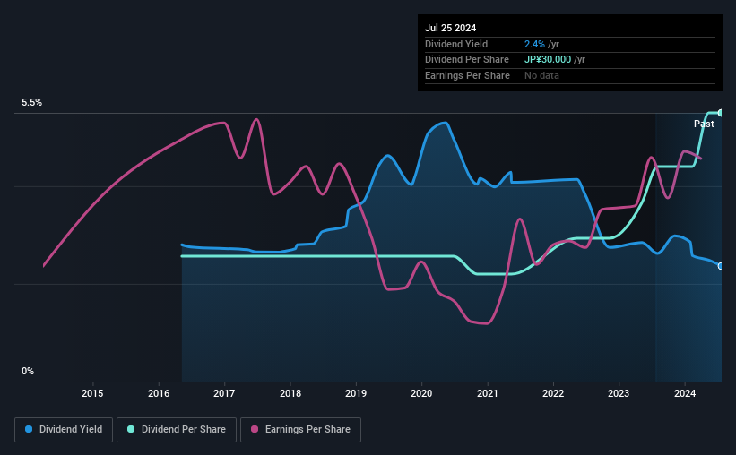Select the 2021 axis year label
This screenshot has height=455, width=736.
[487, 393]
